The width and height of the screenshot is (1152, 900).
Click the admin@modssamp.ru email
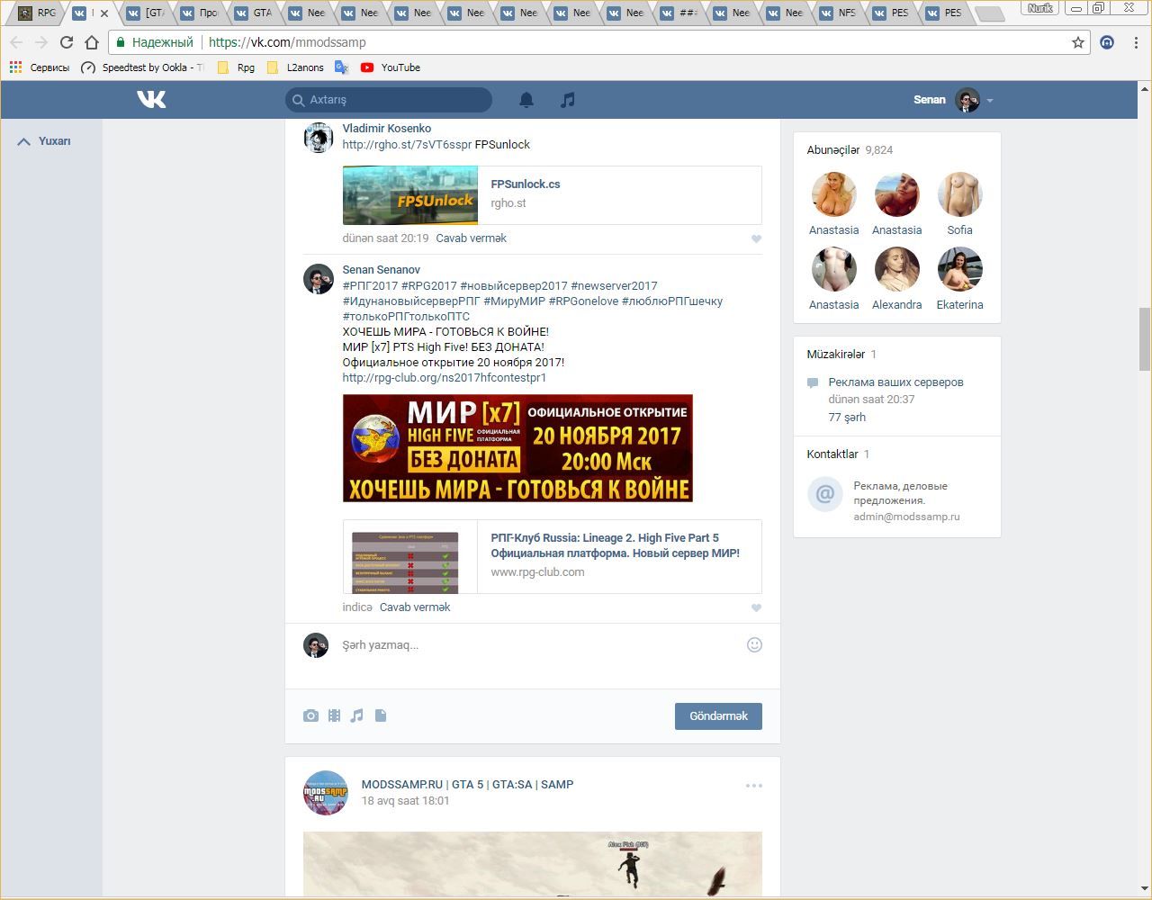[x=906, y=517]
